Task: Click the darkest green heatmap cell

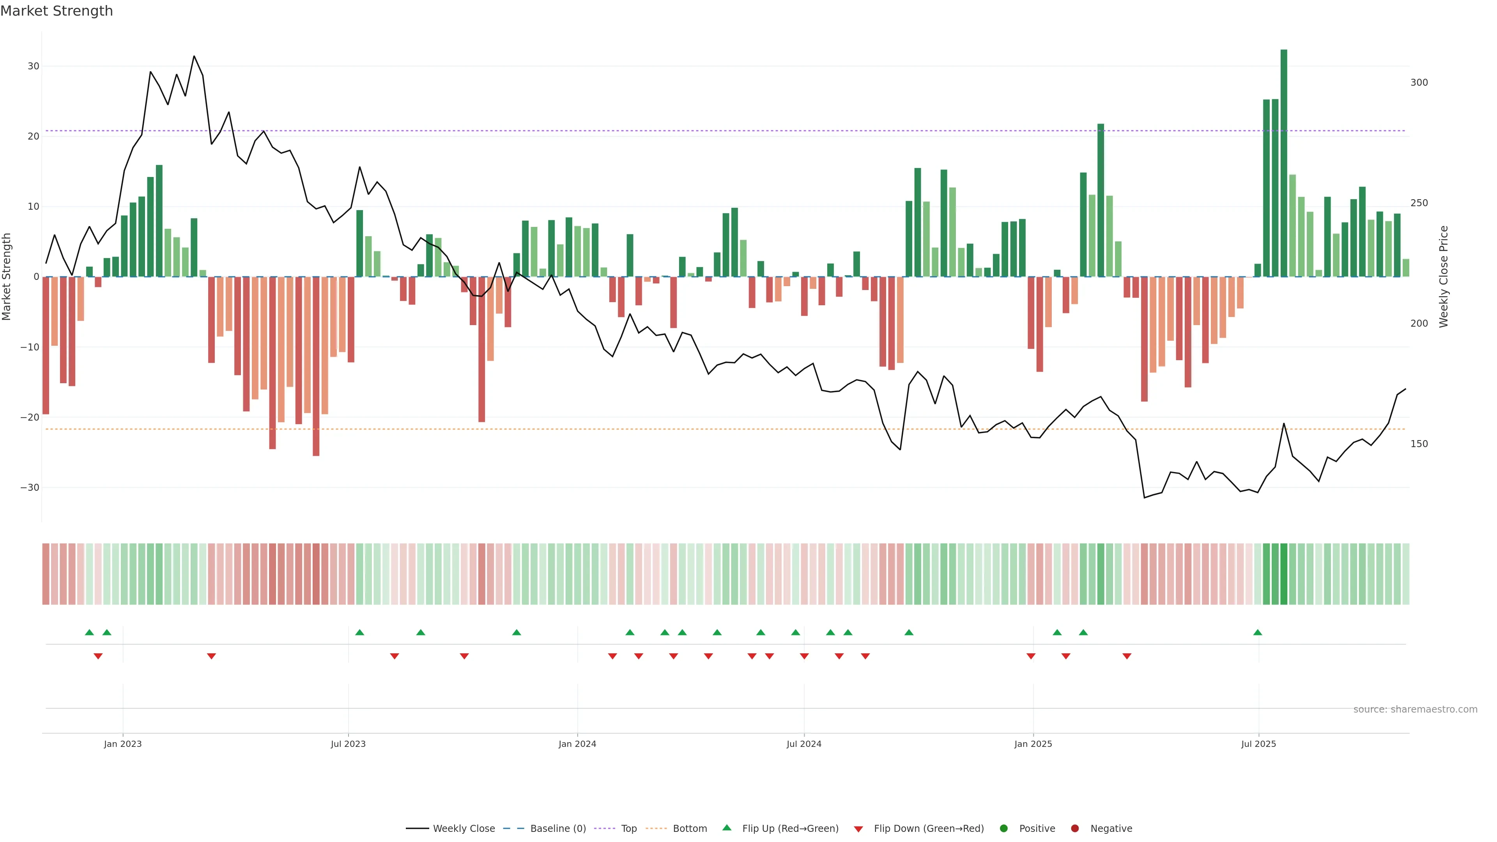Action: click(1284, 574)
